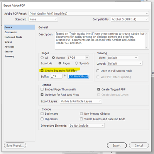The width and height of the screenshot is (154, 154).
Task: Select the Range radio button
Action: (x=53, y=58)
